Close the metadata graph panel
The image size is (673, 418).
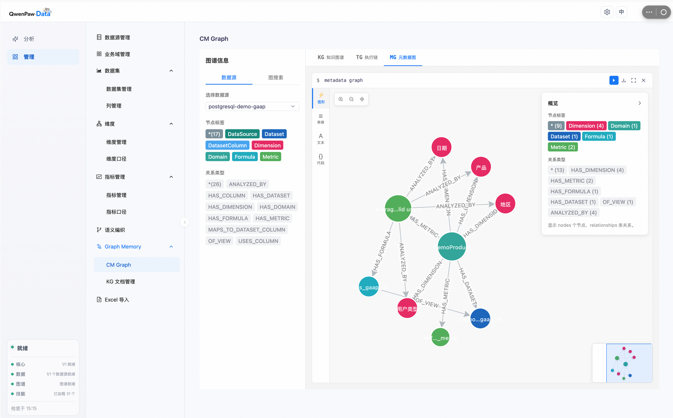click(x=643, y=80)
